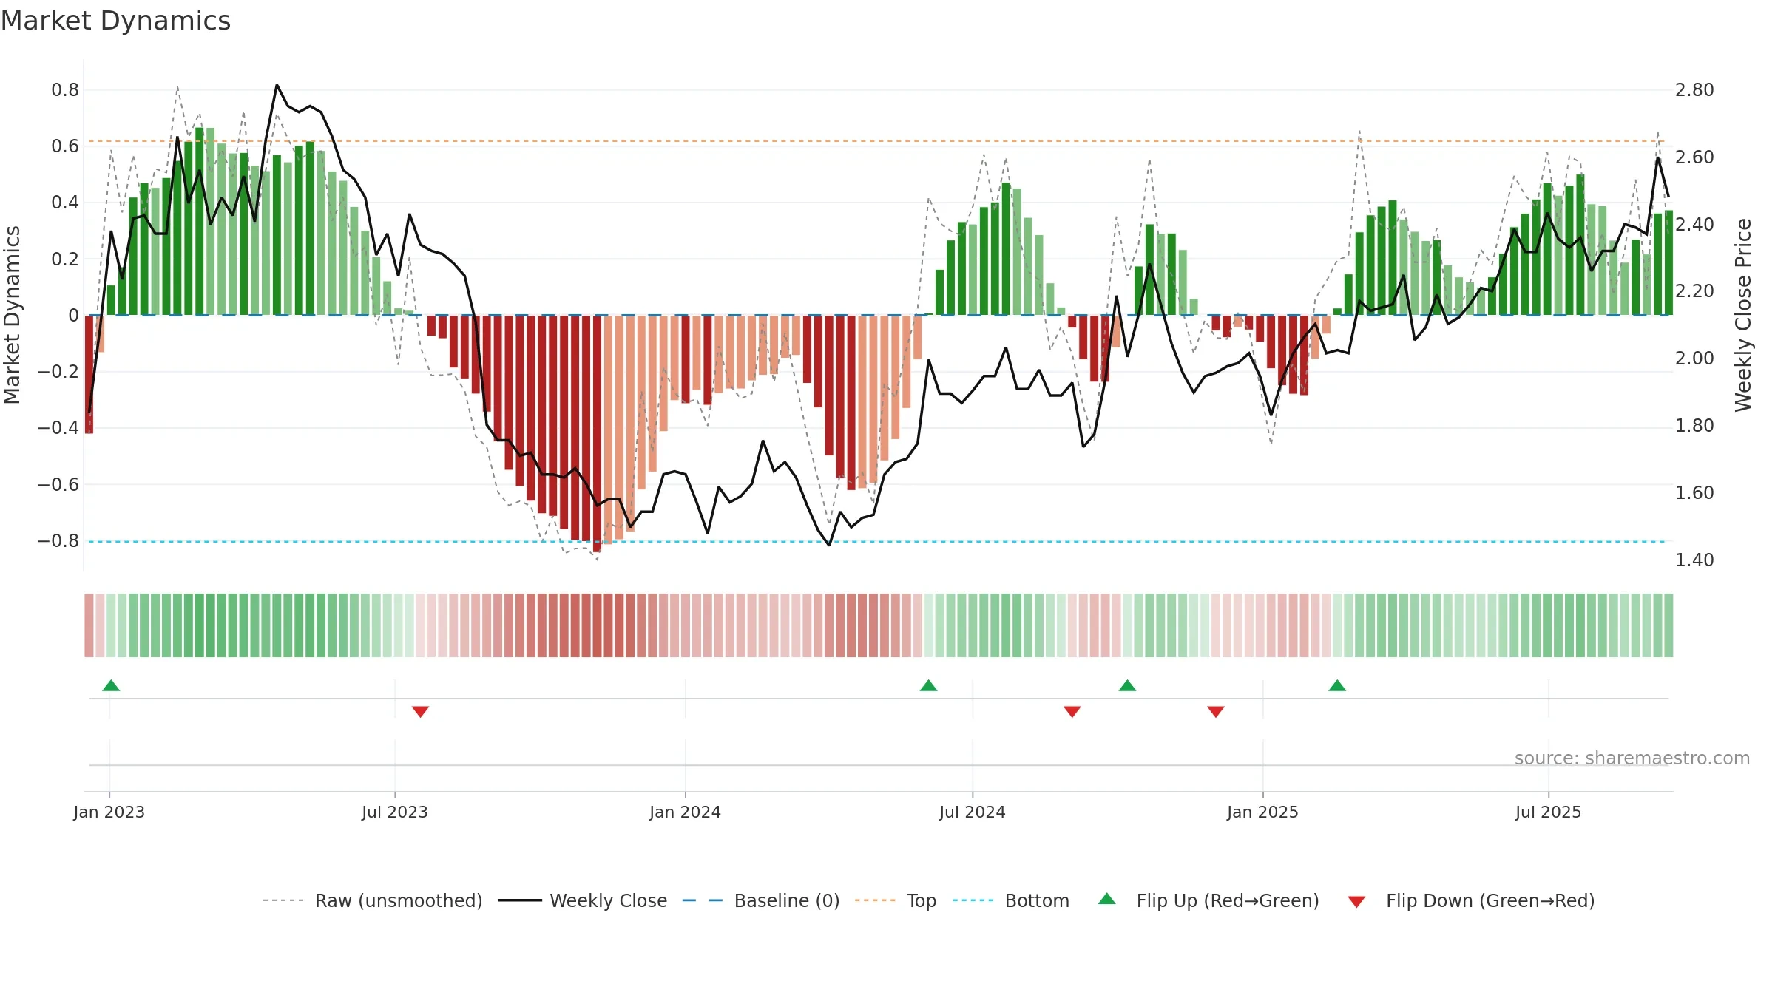The height and width of the screenshot is (998, 1775).
Task: Toggle the Top legend entry
Action: (896, 900)
